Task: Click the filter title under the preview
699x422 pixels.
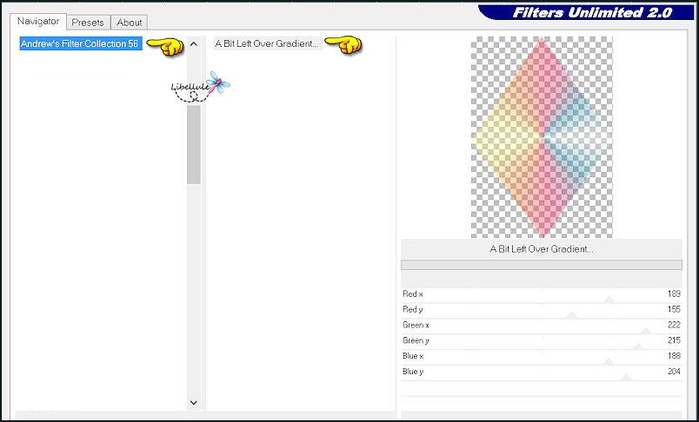Action: point(542,249)
